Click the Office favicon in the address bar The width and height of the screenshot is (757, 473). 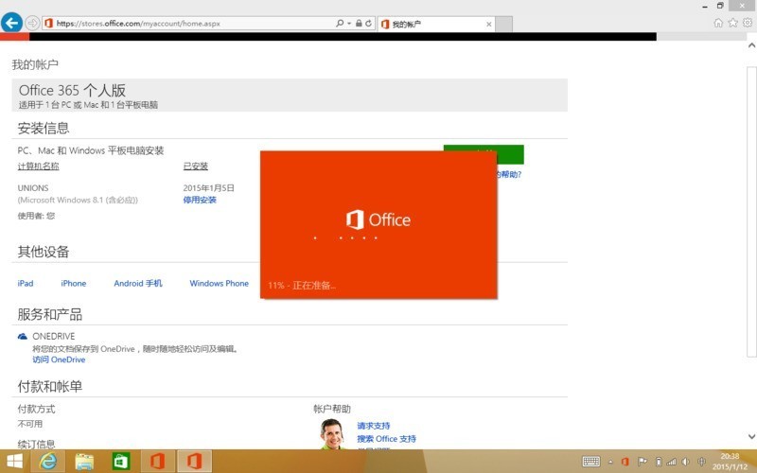[x=48, y=23]
